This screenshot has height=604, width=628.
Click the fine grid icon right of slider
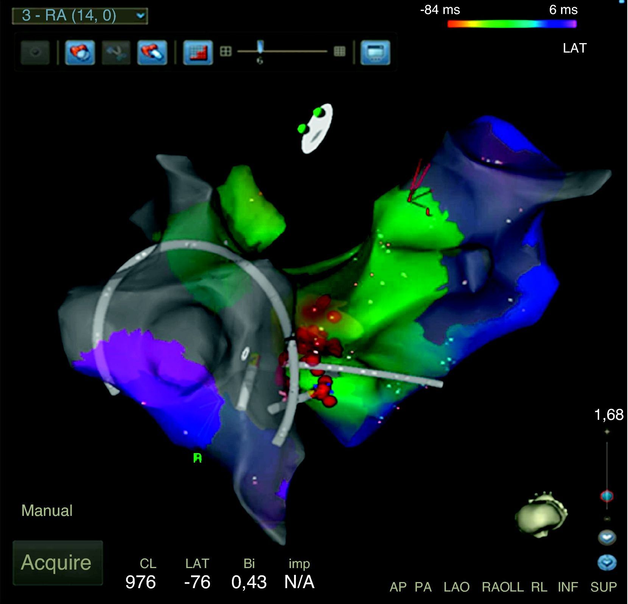tap(339, 51)
